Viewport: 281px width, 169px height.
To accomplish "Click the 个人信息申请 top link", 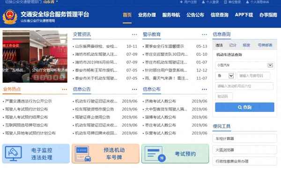I will tap(258, 2).
